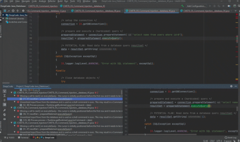Collapse 'Missing a call to next()' under database_45

[x=15, y=96]
